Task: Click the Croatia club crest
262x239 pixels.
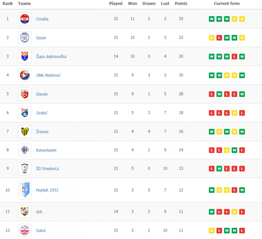Action: [x=25, y=19]
